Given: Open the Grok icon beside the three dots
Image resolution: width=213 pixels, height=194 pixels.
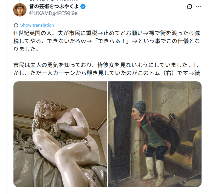Looking at the screenshot, I should click(190, 6).
